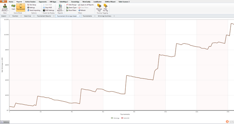Close the Winnings Summary report tab
This screenshot has width=234, height=124.
pos(114,16)
